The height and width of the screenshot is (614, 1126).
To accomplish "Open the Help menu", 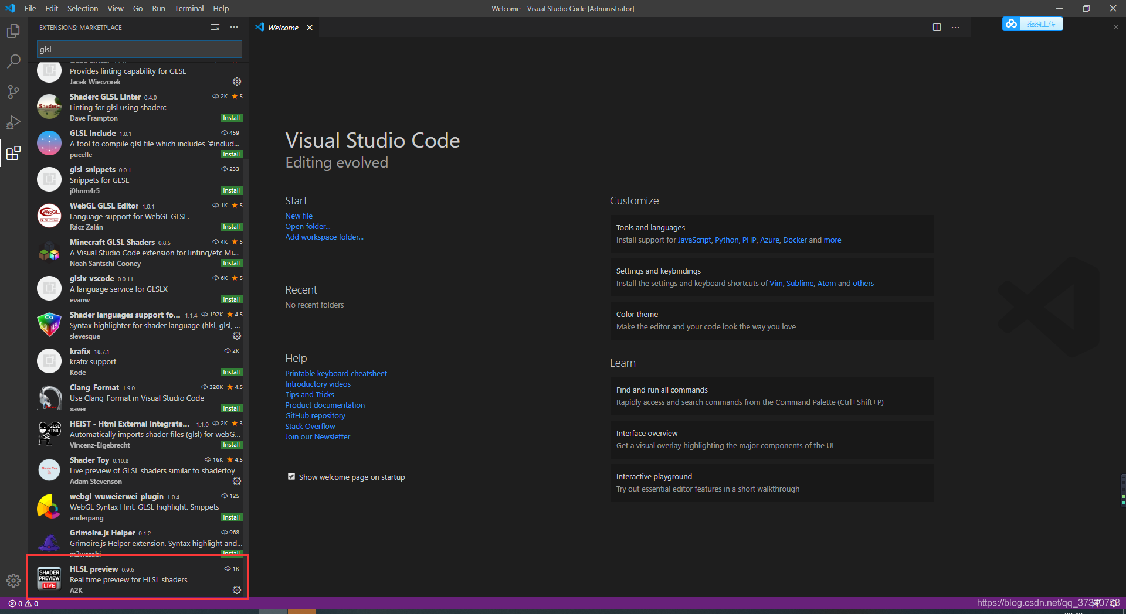I will pos(221,8).
